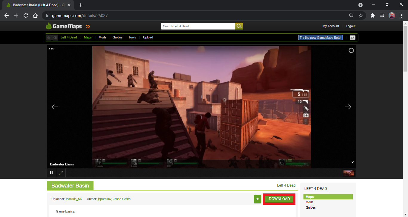
Task: Click the star icon in the navigation bar
Action: pos(49,38)
